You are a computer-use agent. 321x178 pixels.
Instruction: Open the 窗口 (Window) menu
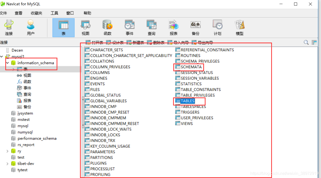click(x=70, y=13)
